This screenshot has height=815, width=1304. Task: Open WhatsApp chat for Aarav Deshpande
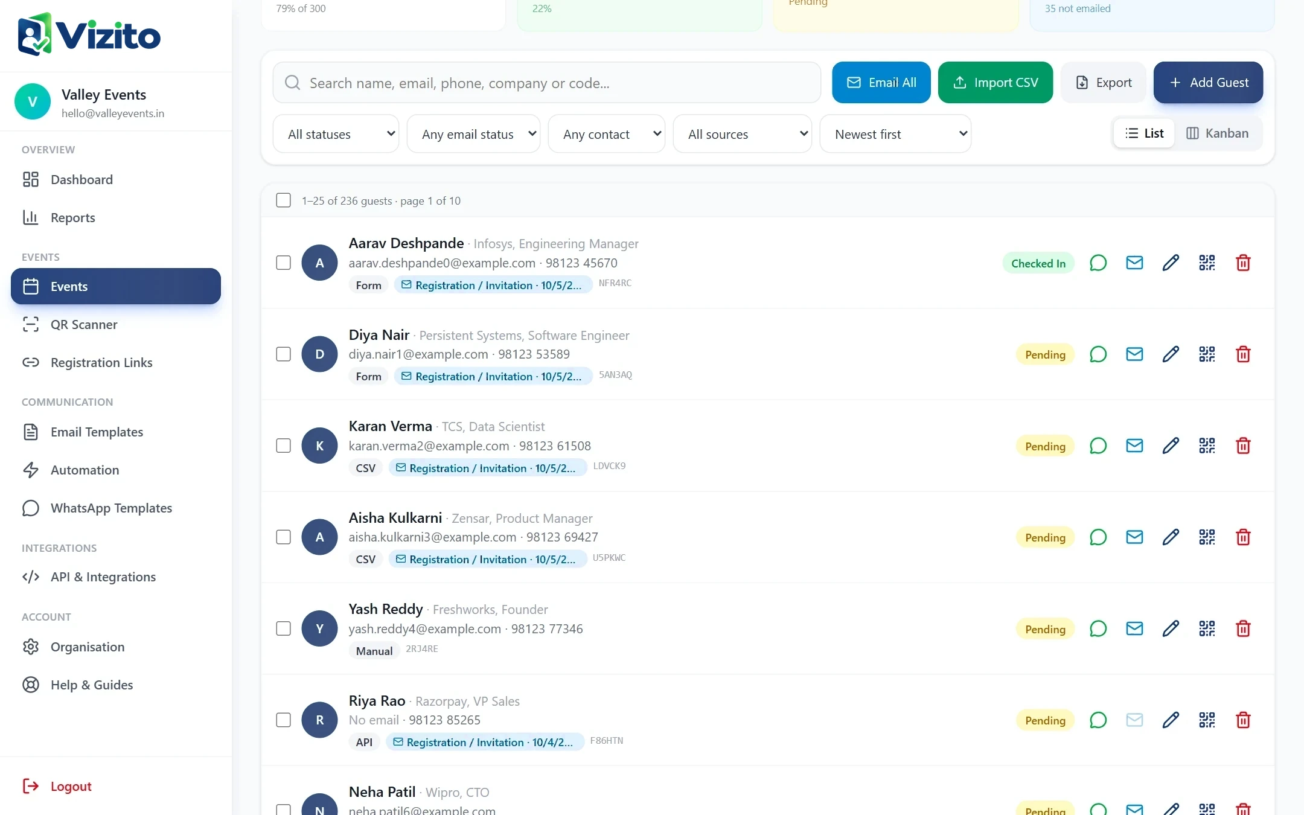click(1098, 263)
